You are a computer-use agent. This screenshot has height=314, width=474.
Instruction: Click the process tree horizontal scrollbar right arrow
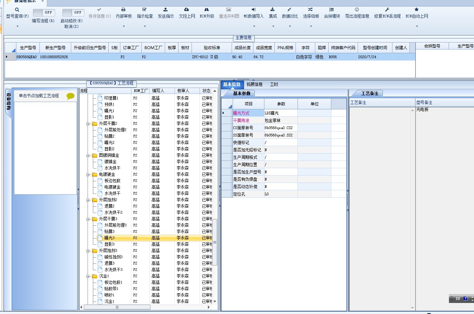[x=209, y=307]
